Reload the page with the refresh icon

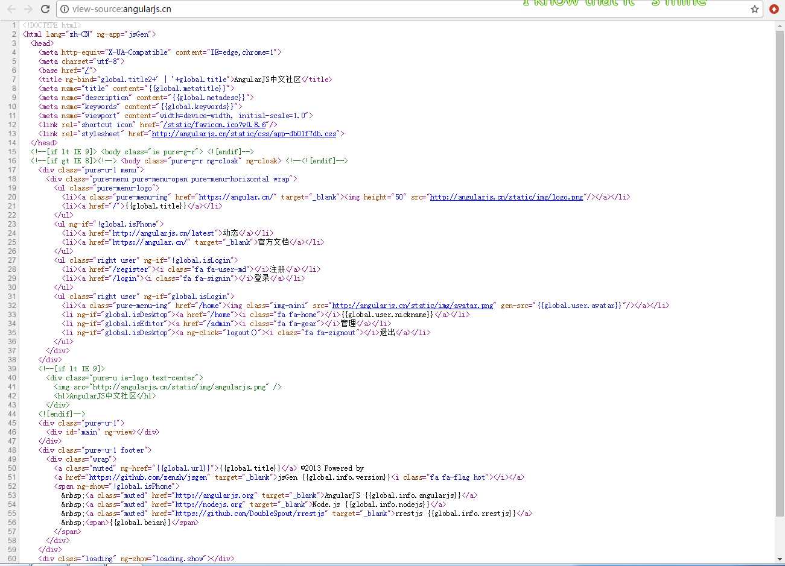45,9
